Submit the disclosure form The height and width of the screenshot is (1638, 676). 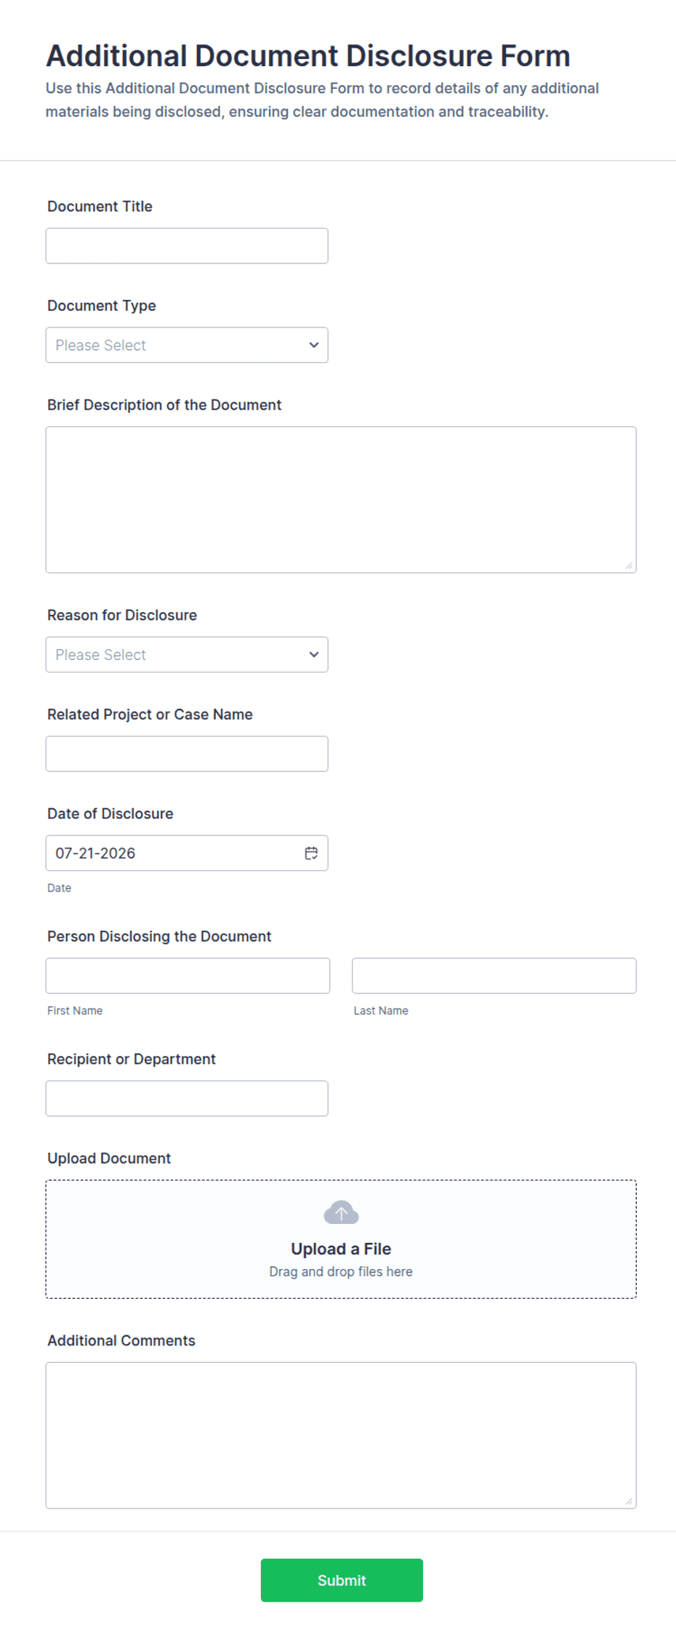click(x=342, y=1580)
